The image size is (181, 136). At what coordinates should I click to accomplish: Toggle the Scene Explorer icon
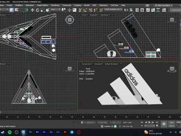click(137, 10)
